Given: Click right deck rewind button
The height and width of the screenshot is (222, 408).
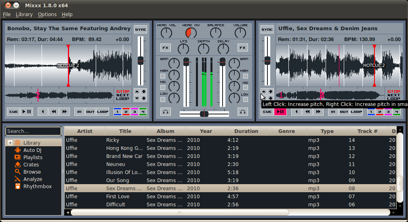Looking at the screenshot, I should point(307,112).
